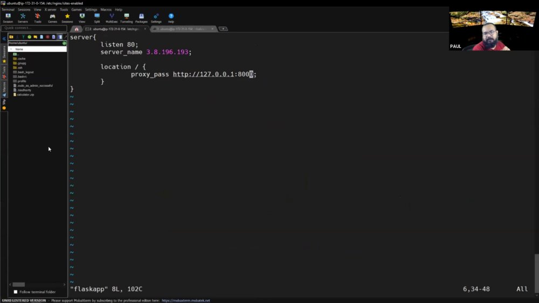This screenshot has height=303, width=539.
Task: Open the Session toolbar button
Action: [8, 18]
